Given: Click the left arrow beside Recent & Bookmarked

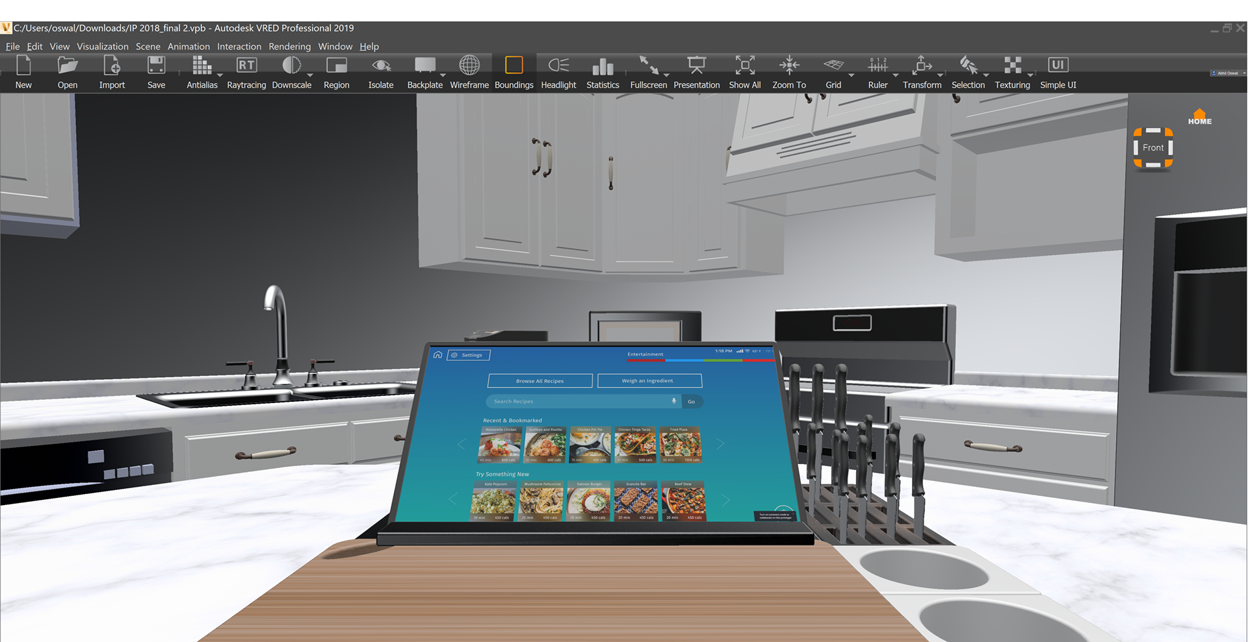Looking at the screenshot, I should [x=461, y=444].
